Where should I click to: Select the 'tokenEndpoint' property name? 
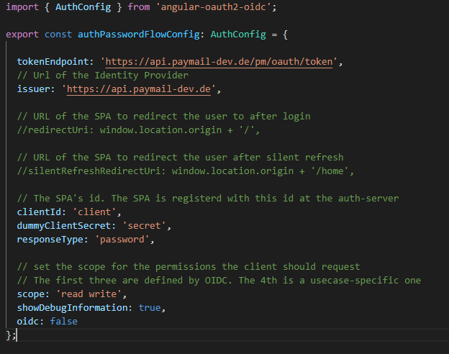53,62
